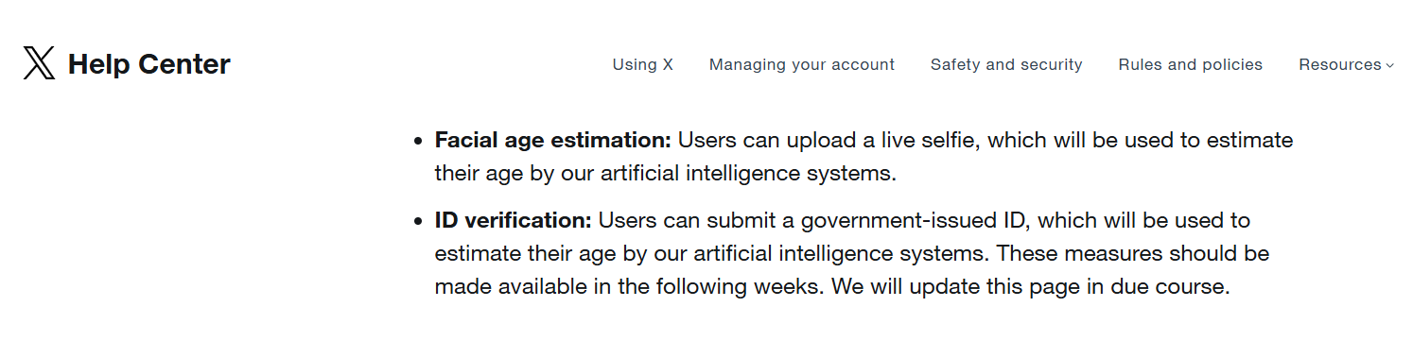Click the bold 'Facial age estimation:' heading
This screenshot has width=1413, height=341.
click(552, 140)
